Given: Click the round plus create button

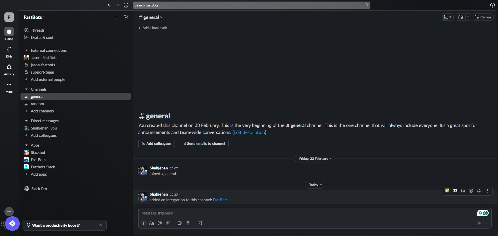Looking at the screenshot, I should 9,212.
